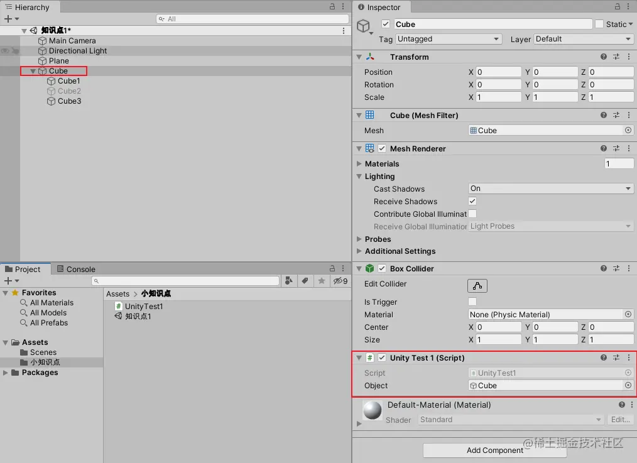The width and height of the screenshot is (637, 463).
Task: Click the Cube GameObject icon in Inspector
Action: 363,26
